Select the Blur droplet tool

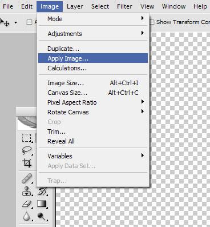(x=27, y=216)
